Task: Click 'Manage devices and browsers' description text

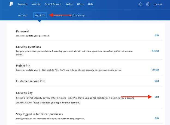Action: click(x=50, y=118)
